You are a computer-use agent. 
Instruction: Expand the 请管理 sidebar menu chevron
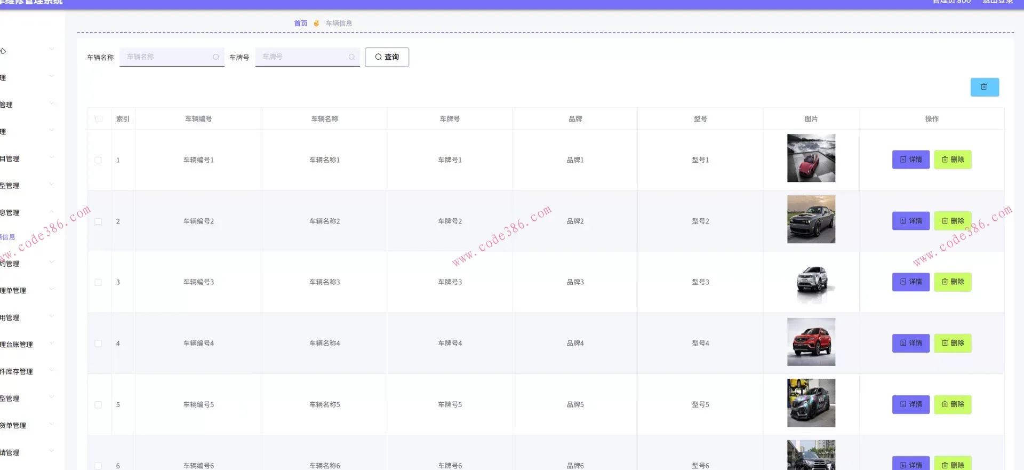click(52, 451)
